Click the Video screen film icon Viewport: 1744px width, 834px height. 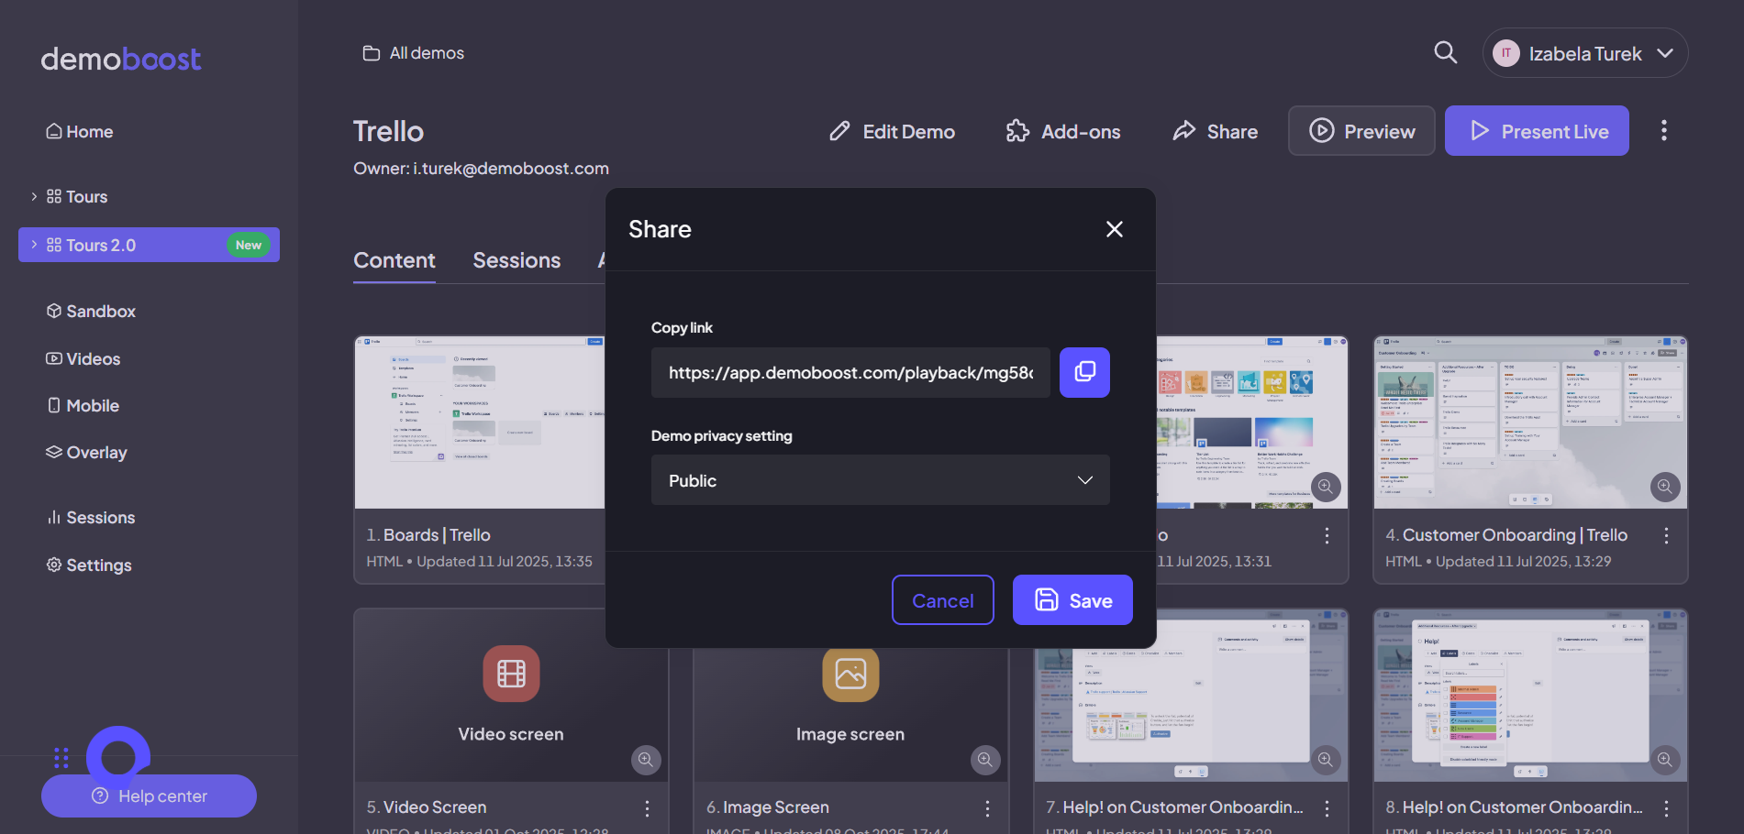coord(511,674)
